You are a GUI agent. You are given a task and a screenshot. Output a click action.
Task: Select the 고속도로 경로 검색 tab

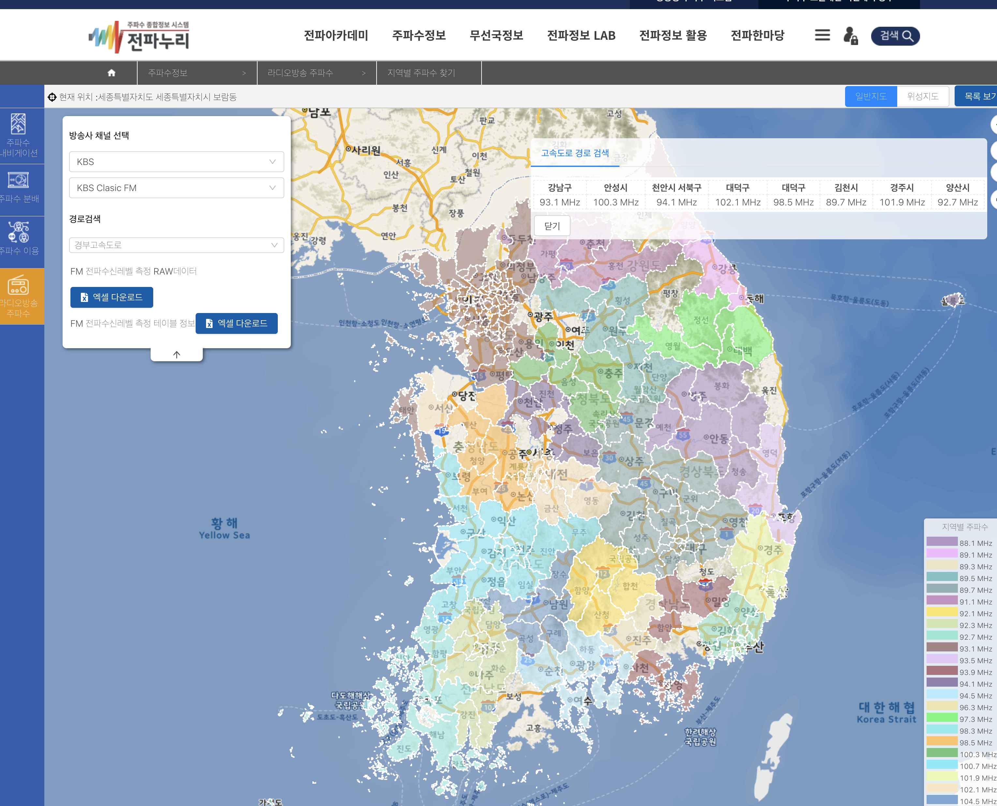pyautogui.click(x=574, y=153)
